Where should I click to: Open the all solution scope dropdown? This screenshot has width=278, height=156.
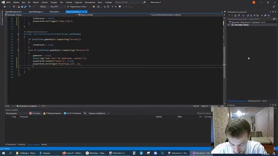click(17, 114)
